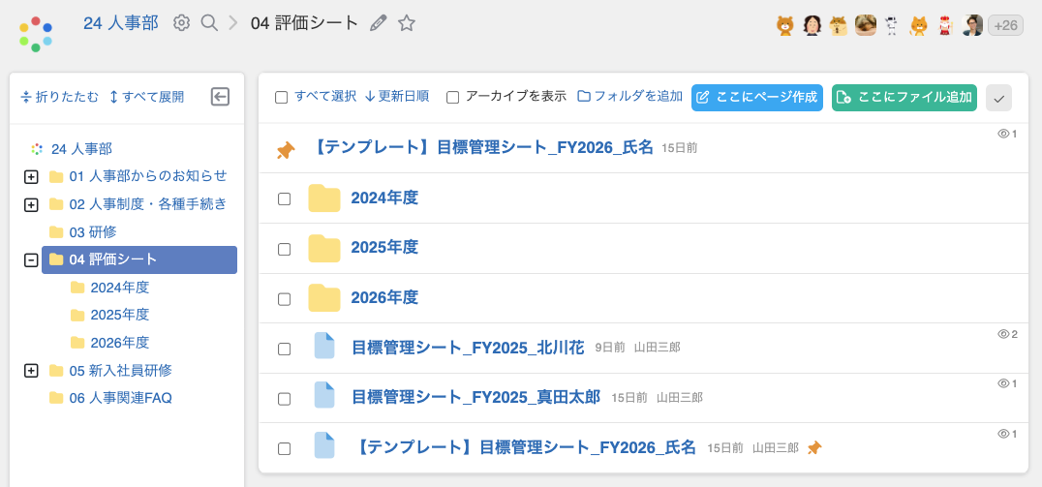Screen dimensions: 1042x487
Task: Click the colorful dots app logo
Action: (36, 33)
